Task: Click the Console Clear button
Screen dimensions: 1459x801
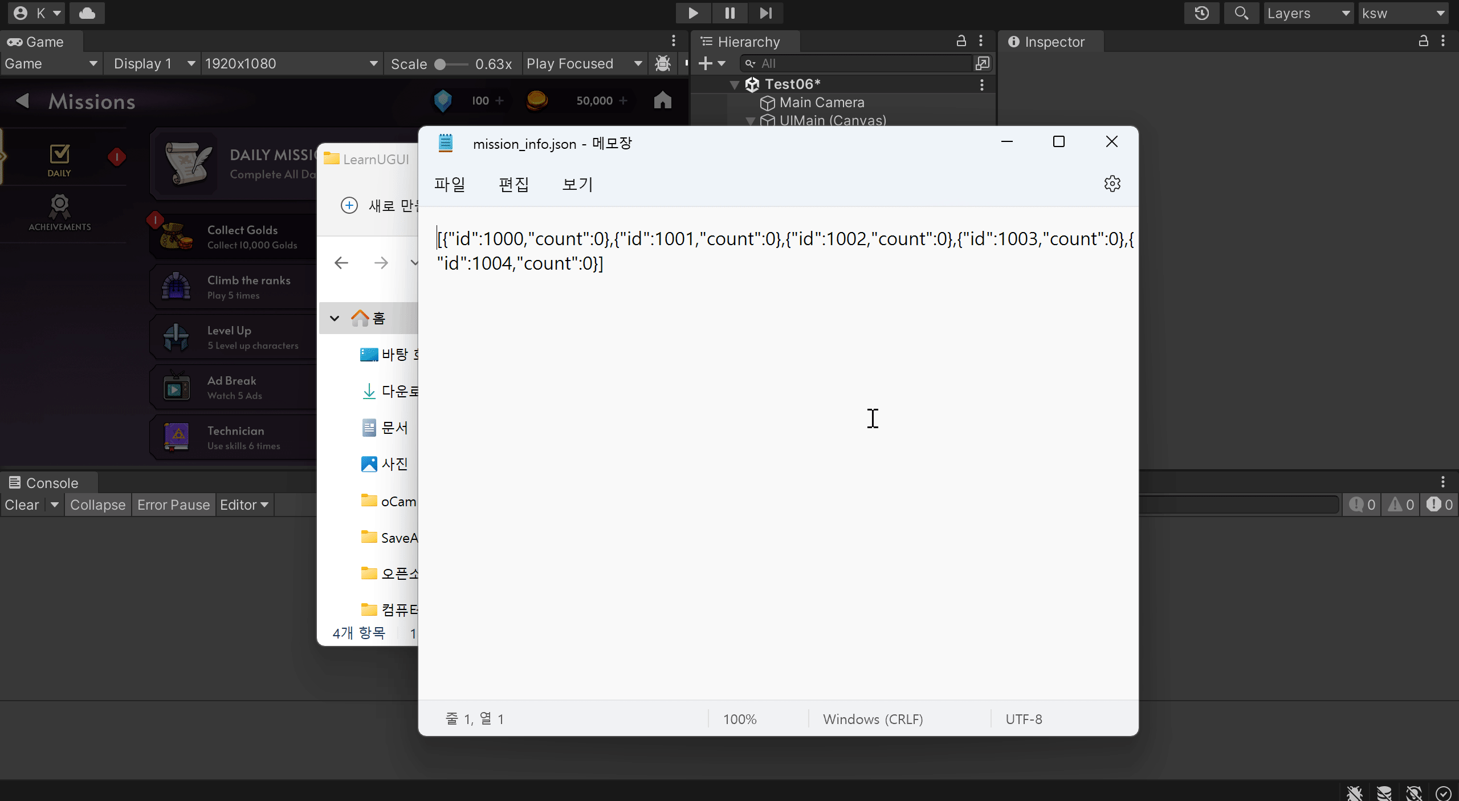Action: 22,505
